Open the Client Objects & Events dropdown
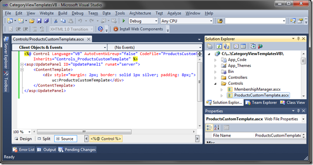Image resolution: width=313 pixels, height=165 pixels. [x=105, y=47]
